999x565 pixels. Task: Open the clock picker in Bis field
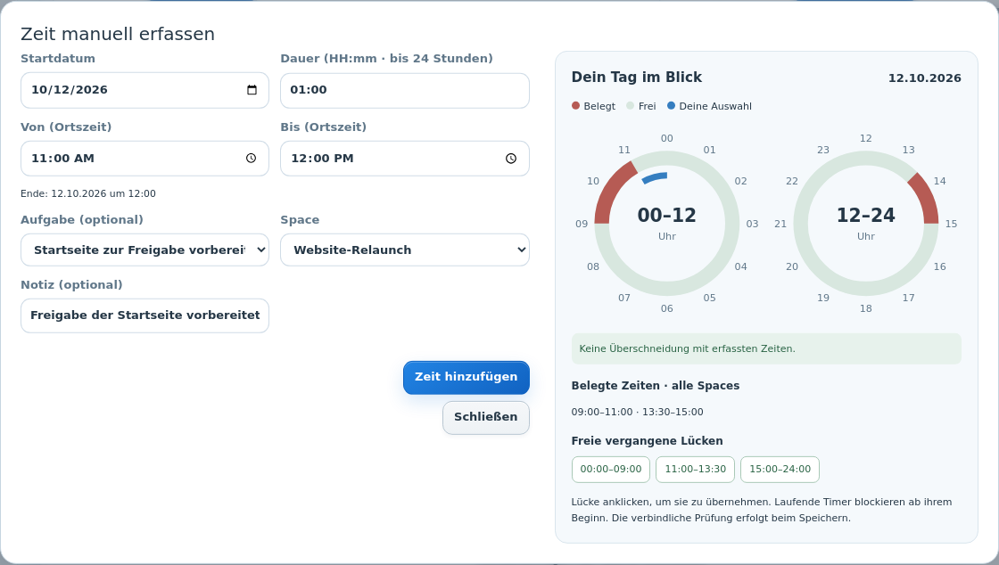511,159
